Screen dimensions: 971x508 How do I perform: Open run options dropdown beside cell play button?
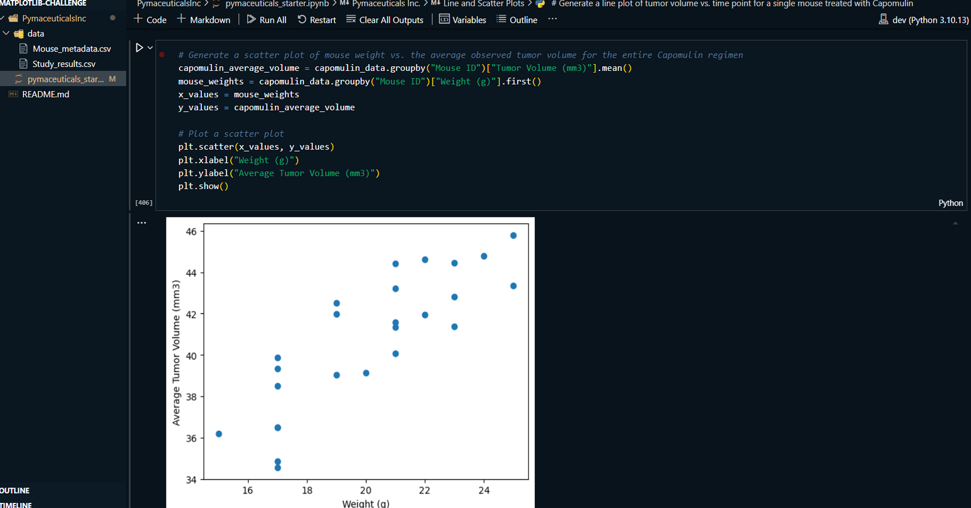coord(150,48)
